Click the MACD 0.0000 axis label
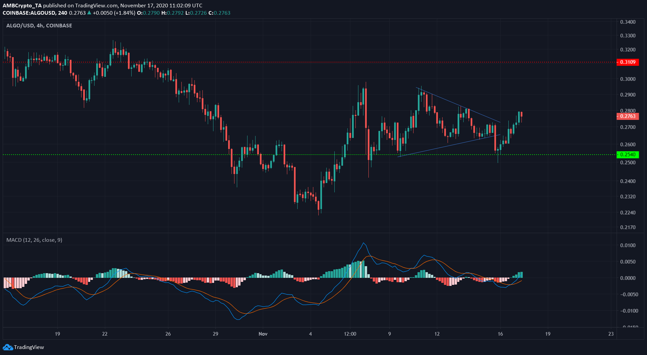The image size is (647, 355). pos(628,278)
